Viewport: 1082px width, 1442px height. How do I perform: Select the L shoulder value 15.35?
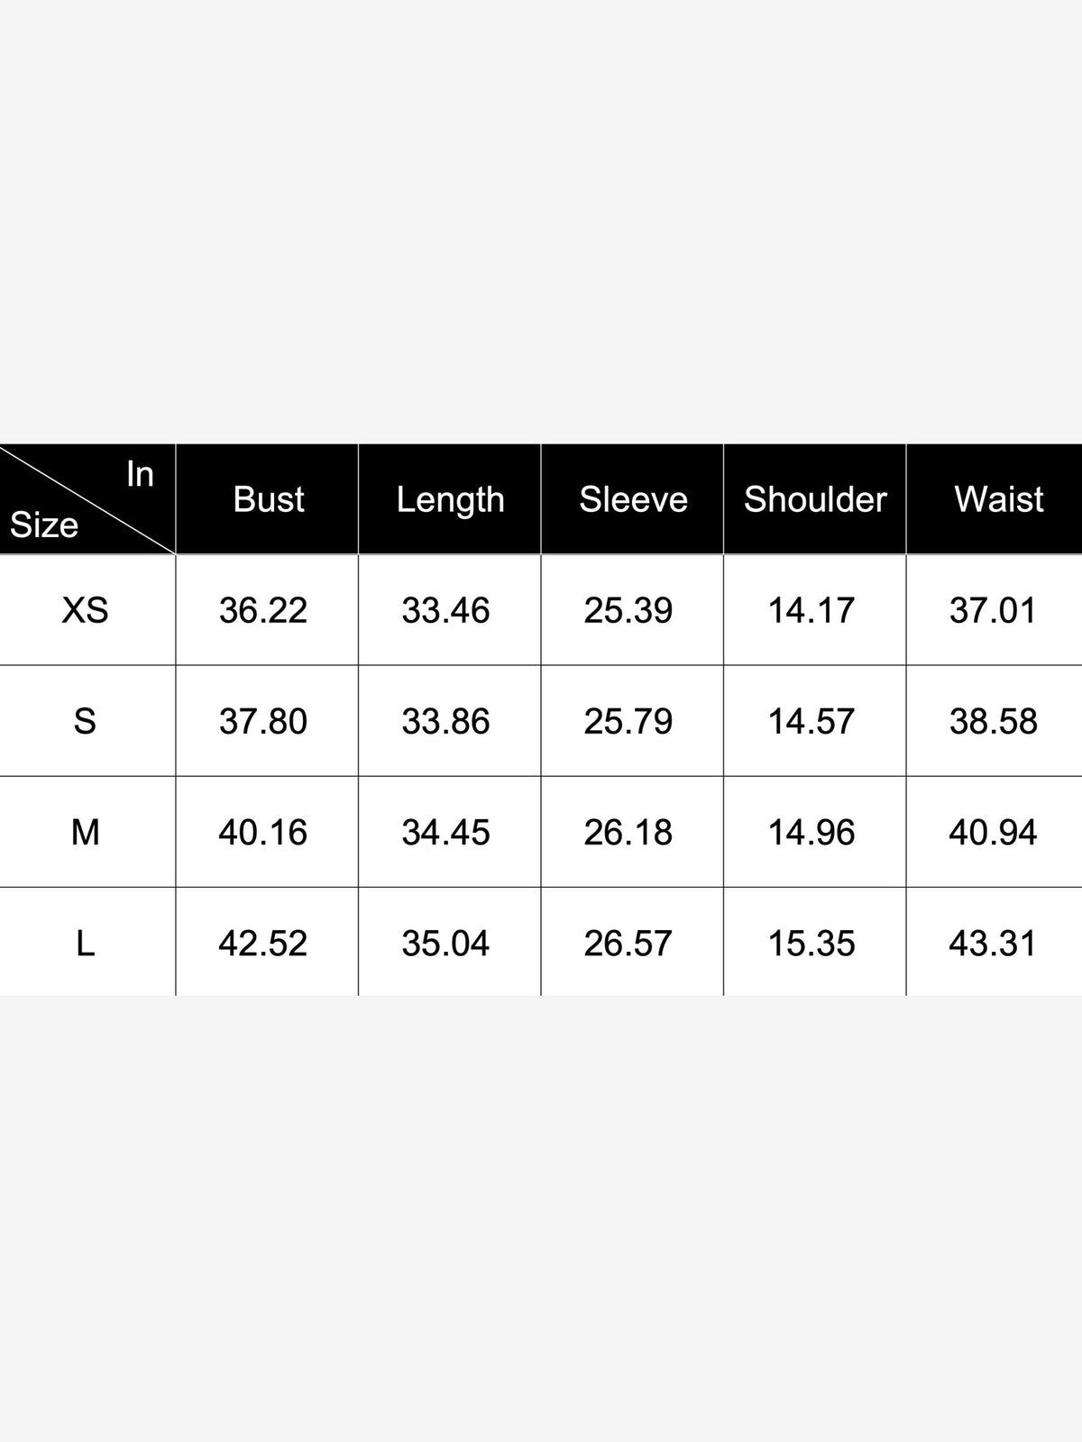click(811, 943)
